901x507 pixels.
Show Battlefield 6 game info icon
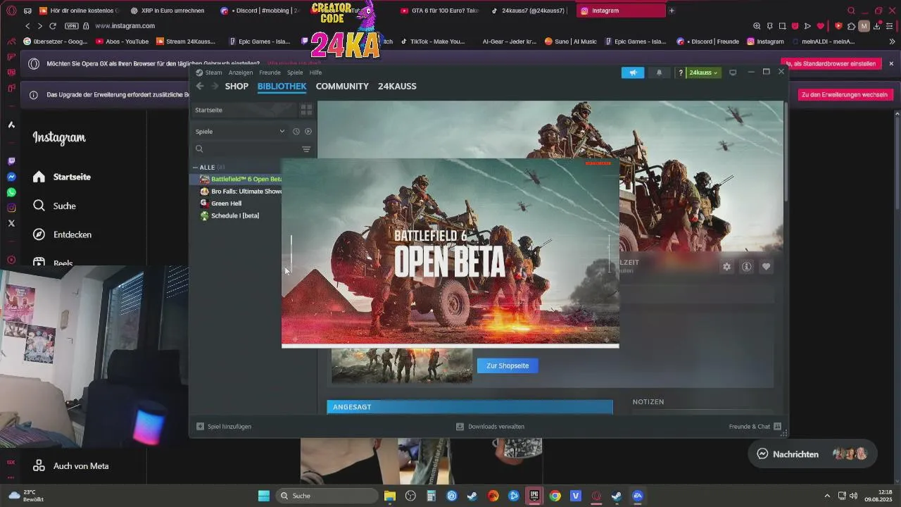(746, 267)
